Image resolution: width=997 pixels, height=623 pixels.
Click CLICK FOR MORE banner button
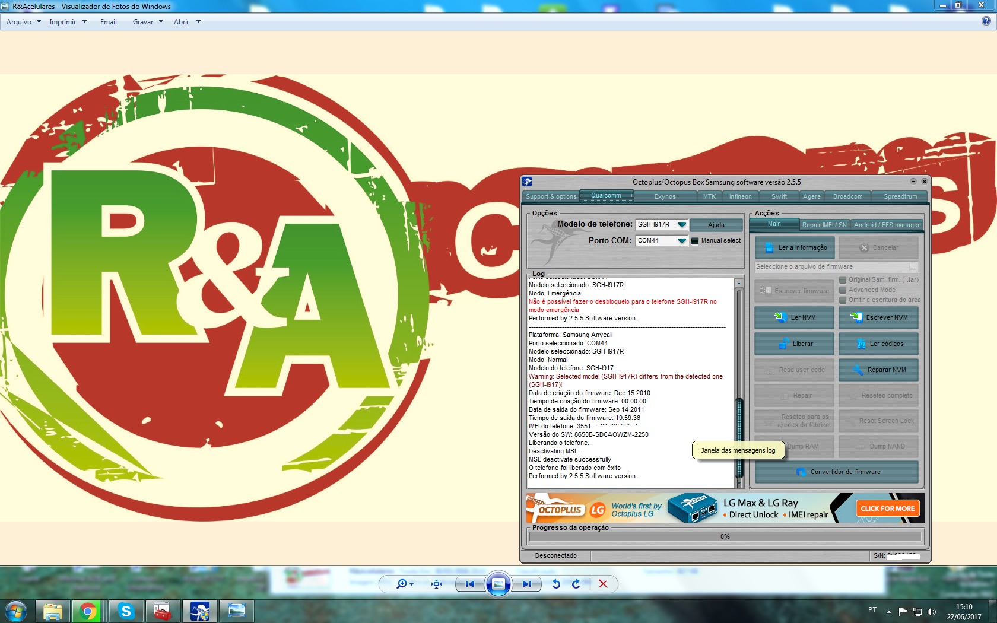[x=888, y=508]
